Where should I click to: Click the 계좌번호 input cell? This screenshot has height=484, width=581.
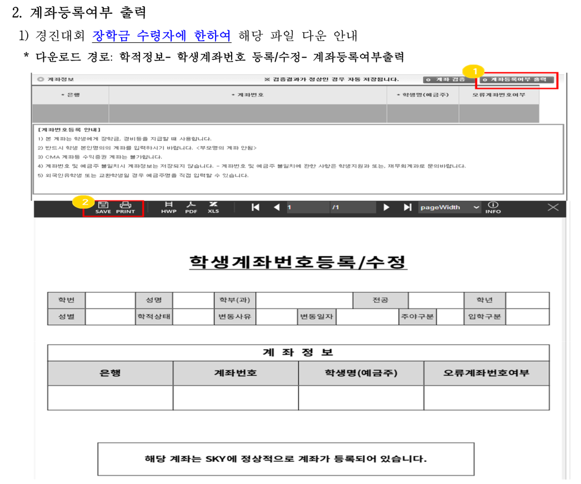[248, 113]
